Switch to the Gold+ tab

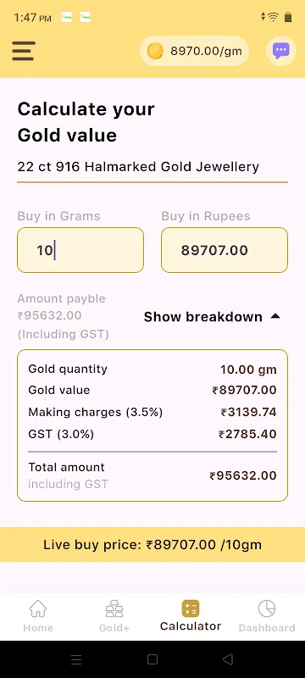(114, 616)
